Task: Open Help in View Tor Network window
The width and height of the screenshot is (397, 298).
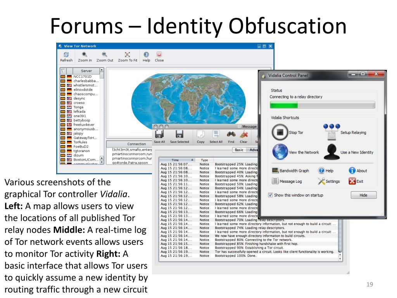Action: pos(146,57)
